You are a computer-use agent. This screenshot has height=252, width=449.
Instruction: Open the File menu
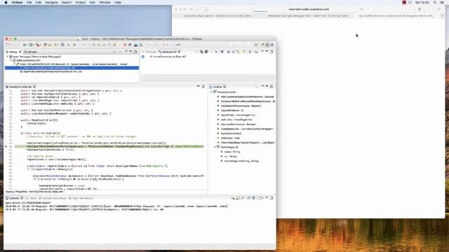click(29, 2)
